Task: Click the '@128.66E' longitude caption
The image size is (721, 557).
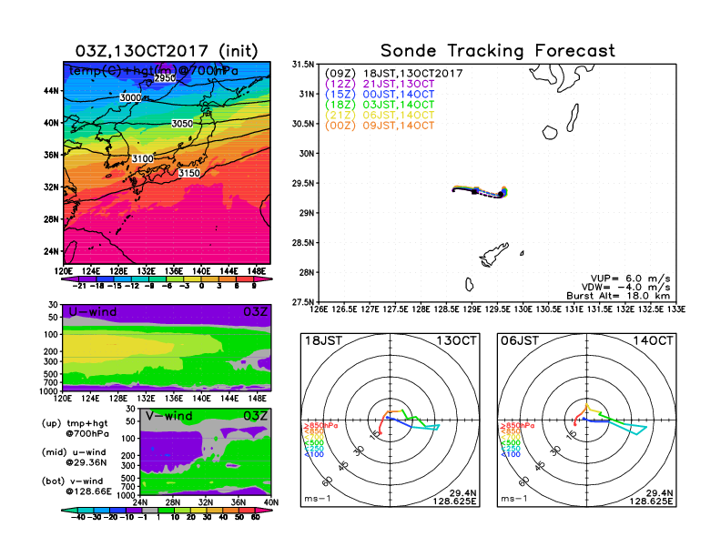Action: click(88, 491)
